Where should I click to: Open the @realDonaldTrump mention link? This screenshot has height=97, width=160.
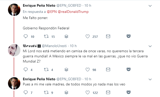click(73, 12)
